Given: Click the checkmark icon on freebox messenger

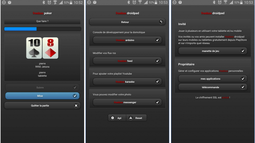Looking at the screenshot, I should pyautogui.click(x=157, y=102).
